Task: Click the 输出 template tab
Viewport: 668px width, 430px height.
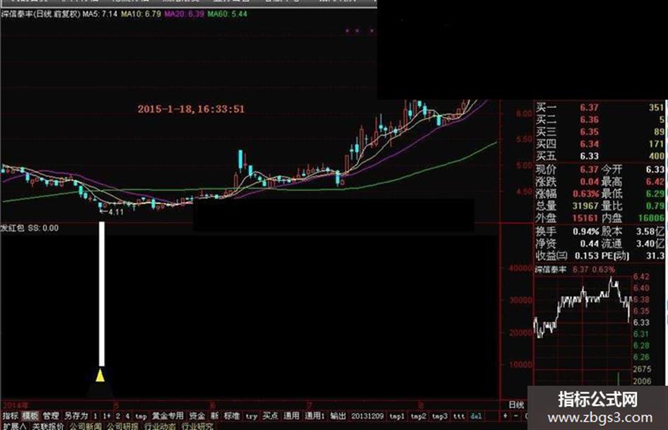Action: click(x=338, y=416)
